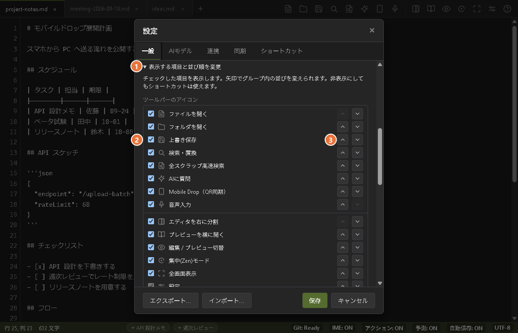
Task: Click the split editor icon in top toolbar
Action: pyautogui.click(x=416, y=9)
